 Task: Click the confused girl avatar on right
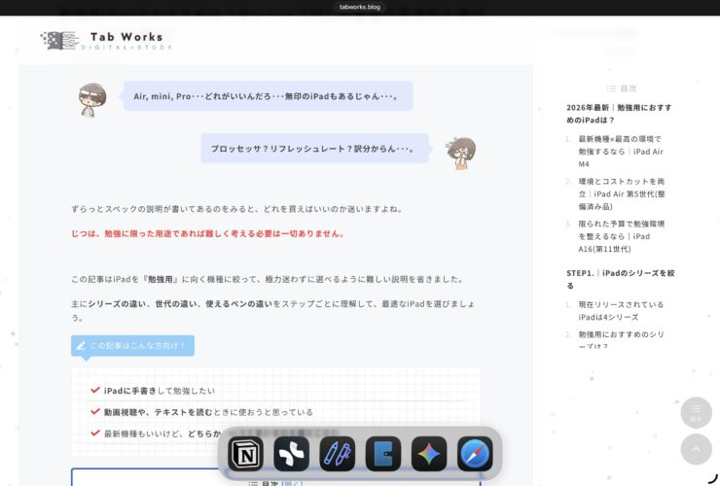coord(460,152)
